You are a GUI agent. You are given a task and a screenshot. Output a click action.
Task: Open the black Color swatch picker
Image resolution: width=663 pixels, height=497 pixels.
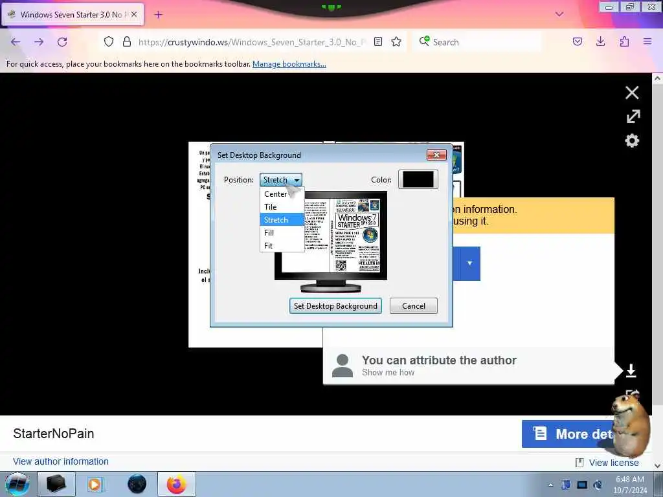(418, 179)
